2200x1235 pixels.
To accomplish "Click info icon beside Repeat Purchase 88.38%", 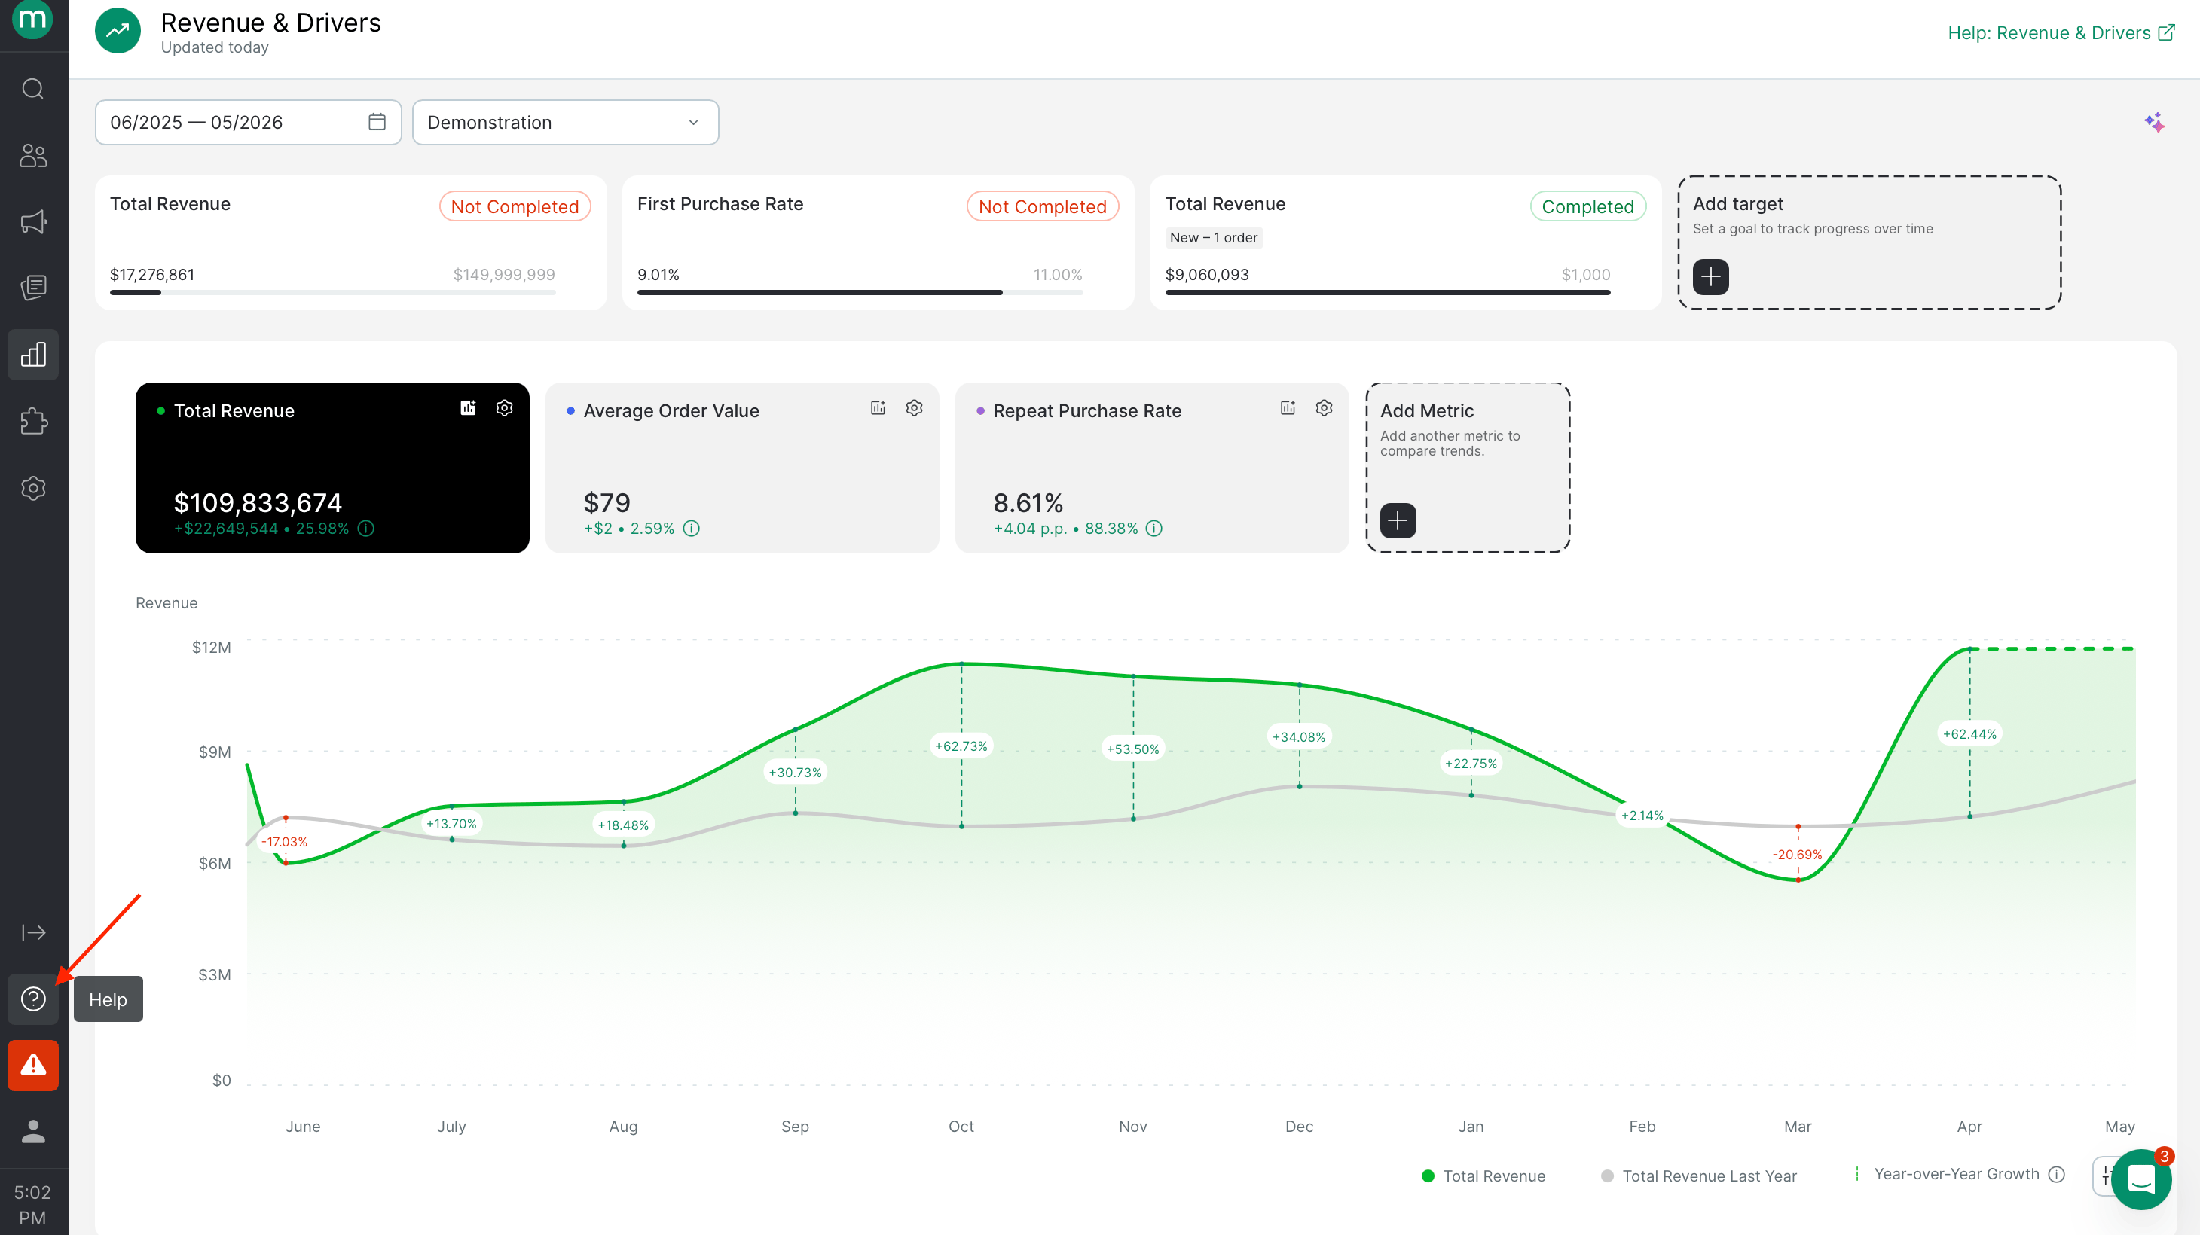I will [1153, 529].
